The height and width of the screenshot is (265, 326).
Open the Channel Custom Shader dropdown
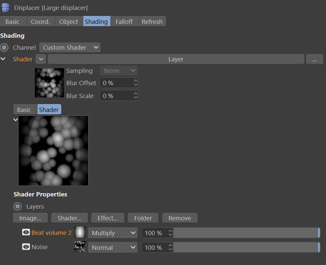pos(70,47)
